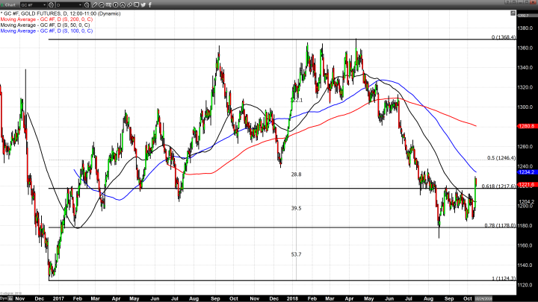Click the circular play replay icon

tap(116, 4)
